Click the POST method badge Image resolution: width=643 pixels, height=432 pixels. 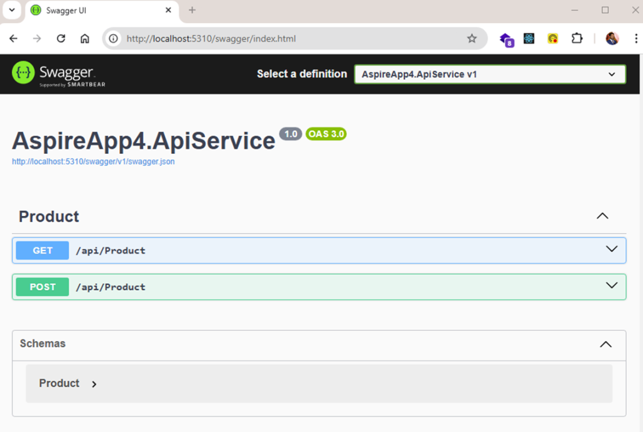click(42, 287)
